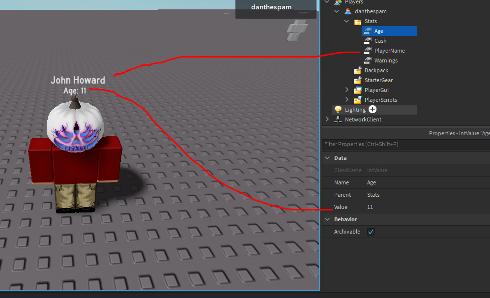Screen dimensions: 490x298
Task: Select the Cash item in Explorer
Action: pos(380,41)
